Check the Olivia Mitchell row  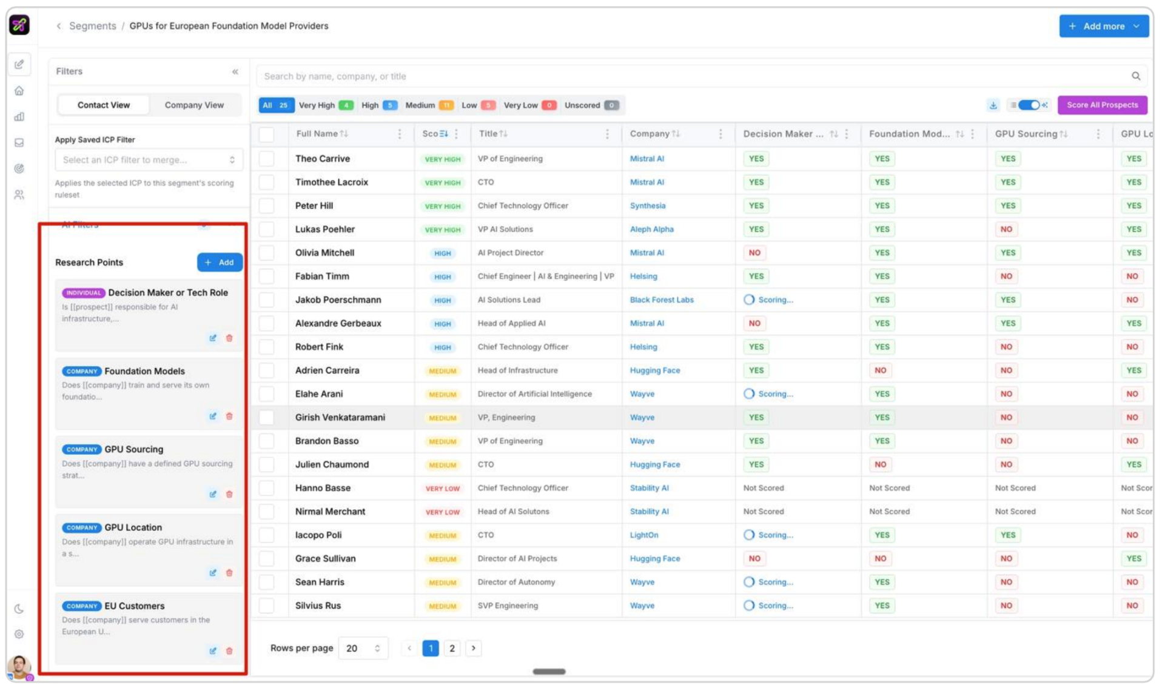[266, 253]
